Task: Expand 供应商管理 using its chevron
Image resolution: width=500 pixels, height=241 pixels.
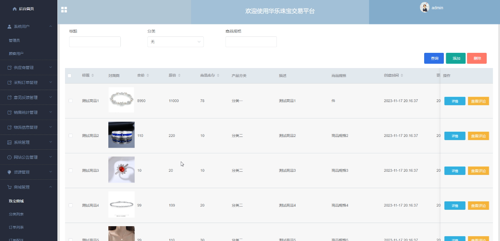Action: (51, 67)
